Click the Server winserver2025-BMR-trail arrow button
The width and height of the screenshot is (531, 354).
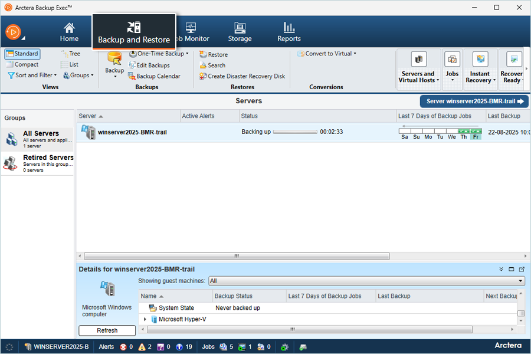[x=474, y=101]
